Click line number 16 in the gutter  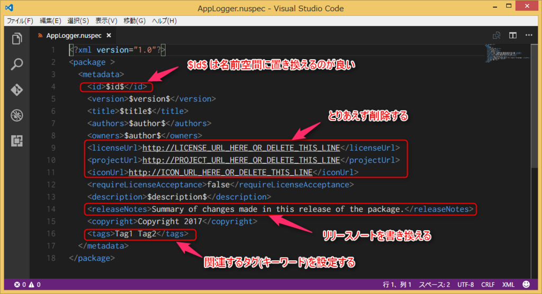pyautogui.click(x=51, y=234)
